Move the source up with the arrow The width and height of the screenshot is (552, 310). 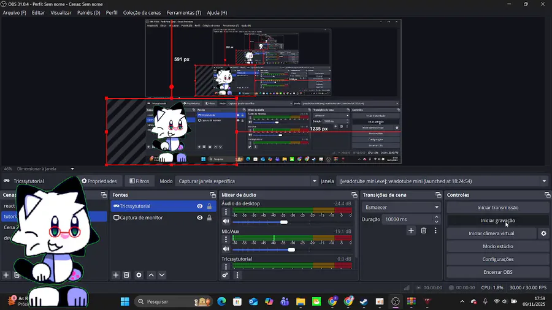coord(151,275)
